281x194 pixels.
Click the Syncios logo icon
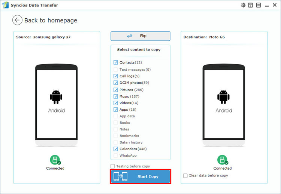click(5, 5)
